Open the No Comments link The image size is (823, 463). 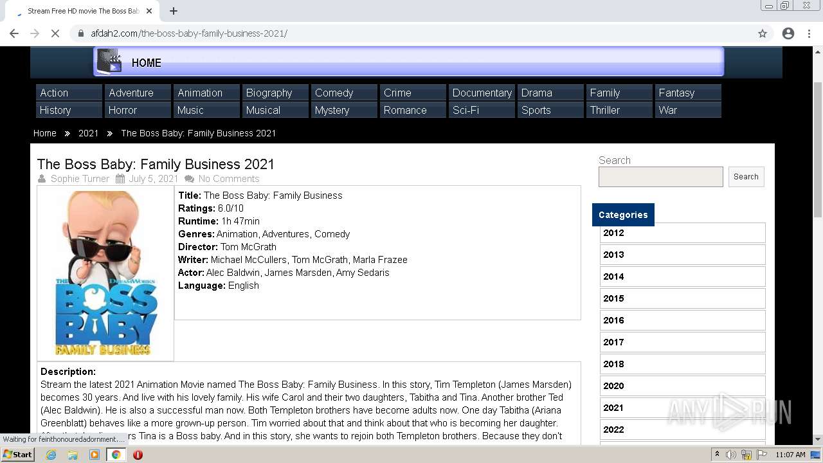pyautogui.click(x=229, y=179)
